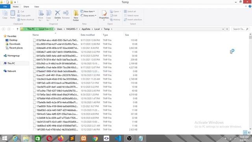Screen dimensions: 252x142
Task: Open Google Chrome from taskbar
Action: click(x=95, y=138)
